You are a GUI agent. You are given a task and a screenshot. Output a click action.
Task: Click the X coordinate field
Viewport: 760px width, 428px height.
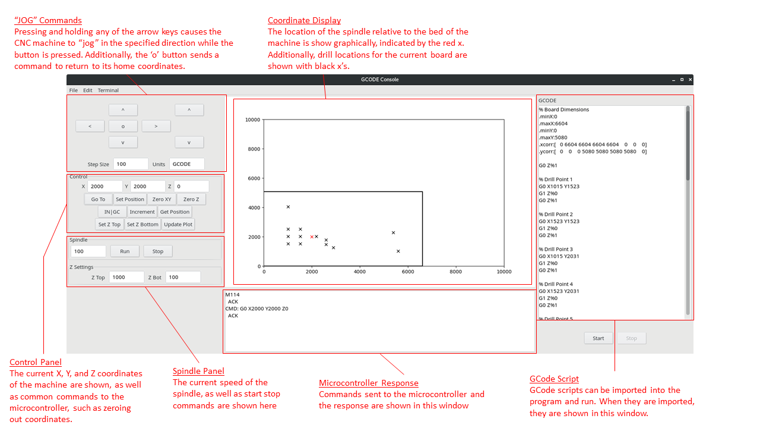(105, 186)
